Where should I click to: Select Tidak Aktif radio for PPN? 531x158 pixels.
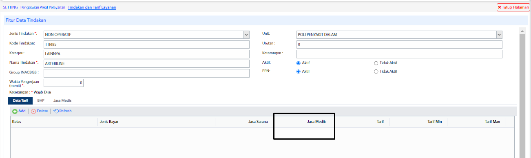(376, 71)
